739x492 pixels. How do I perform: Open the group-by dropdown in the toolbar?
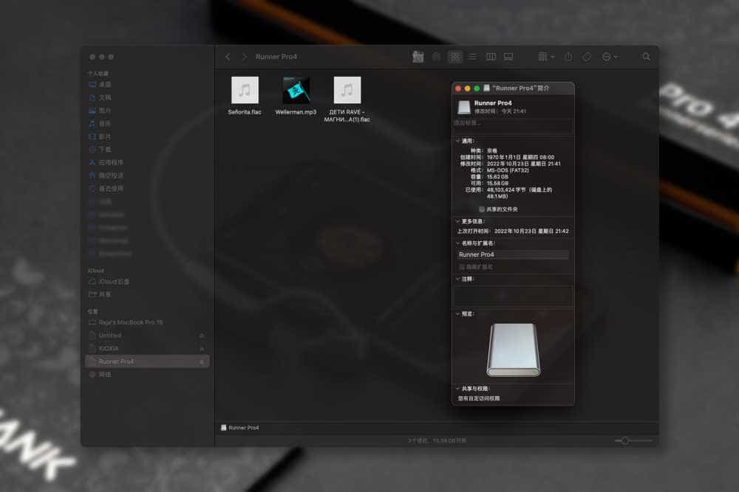(545, 56)
